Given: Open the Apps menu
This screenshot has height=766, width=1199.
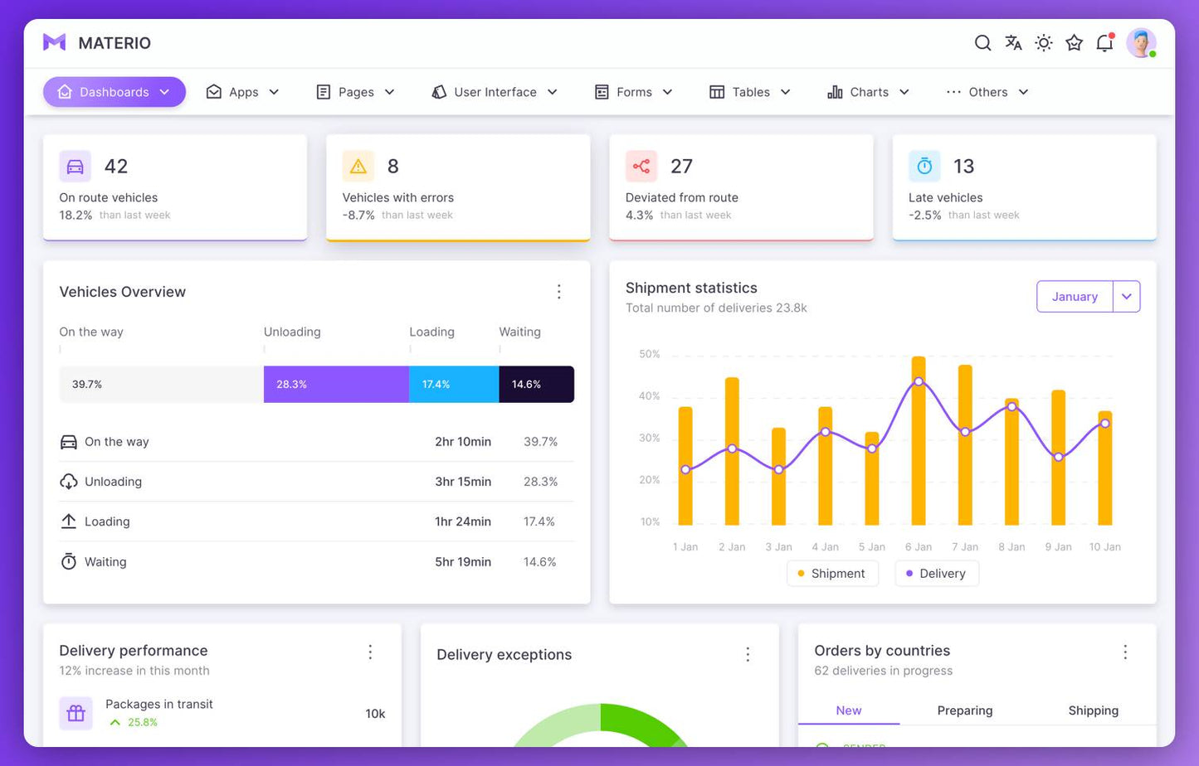Looking at the screenshot, I should tap(242, 92).
